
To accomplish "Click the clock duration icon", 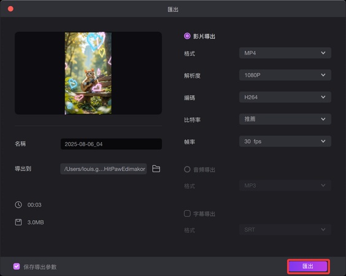I will click(x=18, y=205).
